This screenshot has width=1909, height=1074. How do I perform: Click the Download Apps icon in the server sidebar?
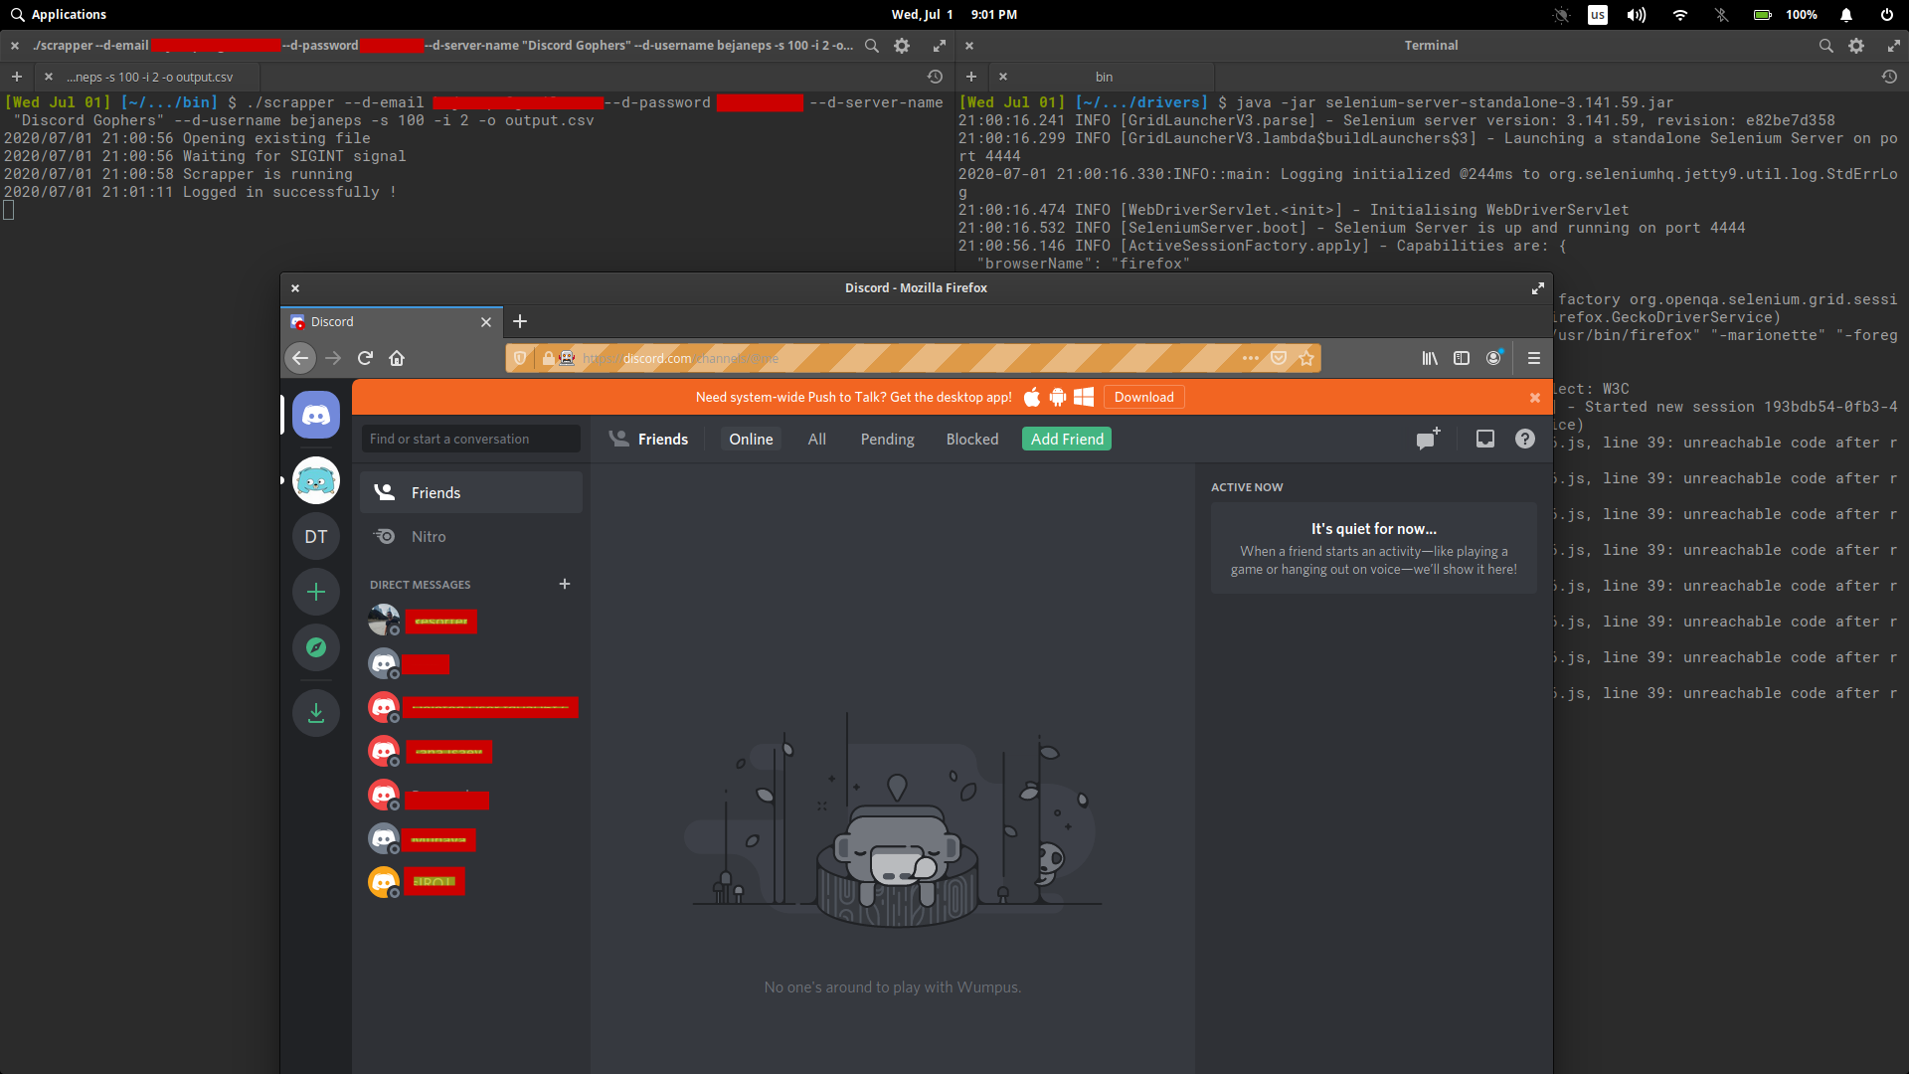coord(316,713)
